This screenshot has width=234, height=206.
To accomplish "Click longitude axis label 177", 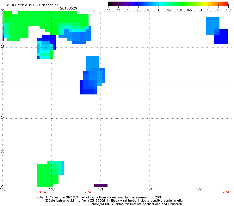I will [x=199, y=189].
